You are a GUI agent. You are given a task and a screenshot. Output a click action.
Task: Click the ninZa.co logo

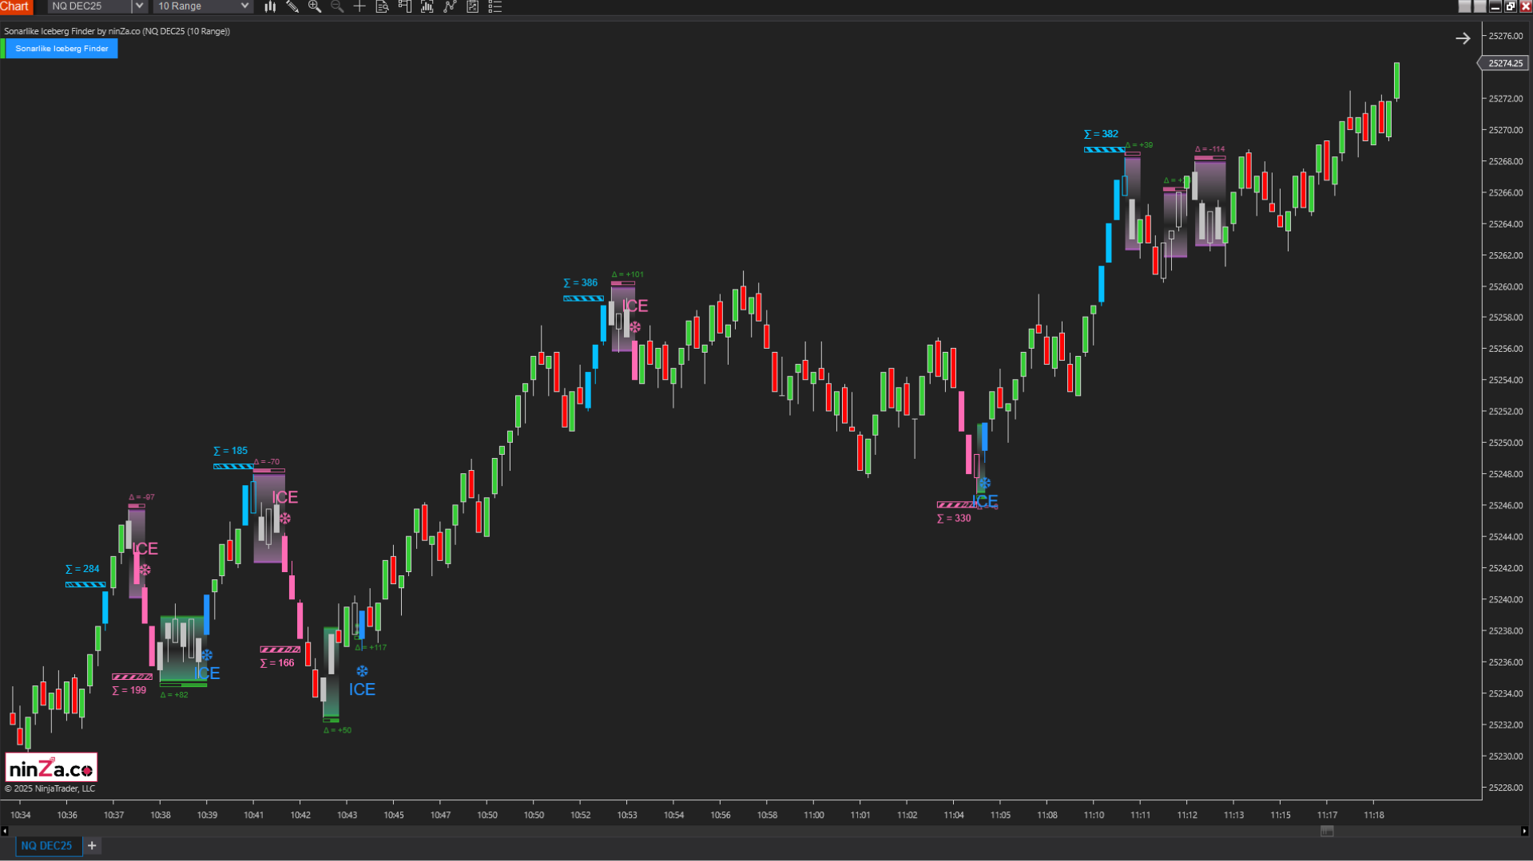pos(50,766)
